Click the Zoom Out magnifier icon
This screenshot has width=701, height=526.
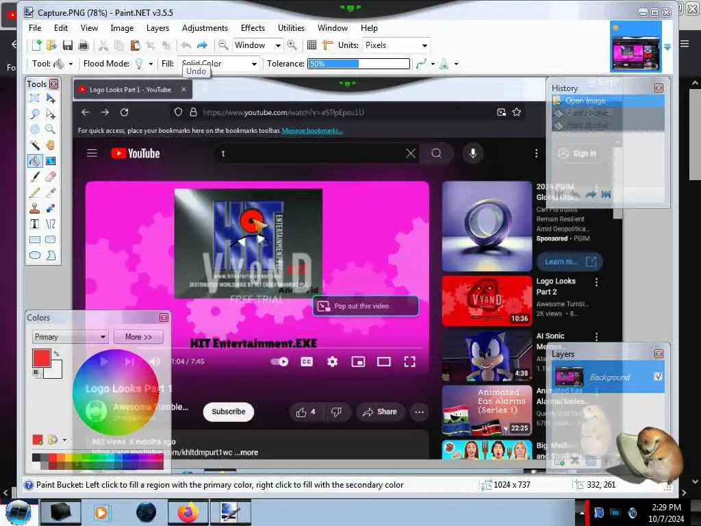point(223,45)
